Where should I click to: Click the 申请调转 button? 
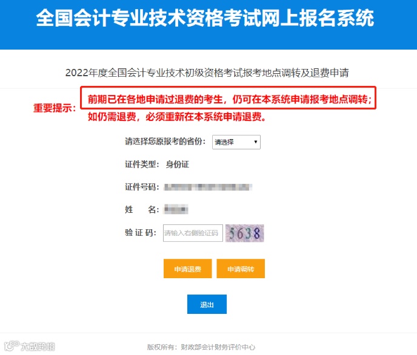(x=241, y=269)
